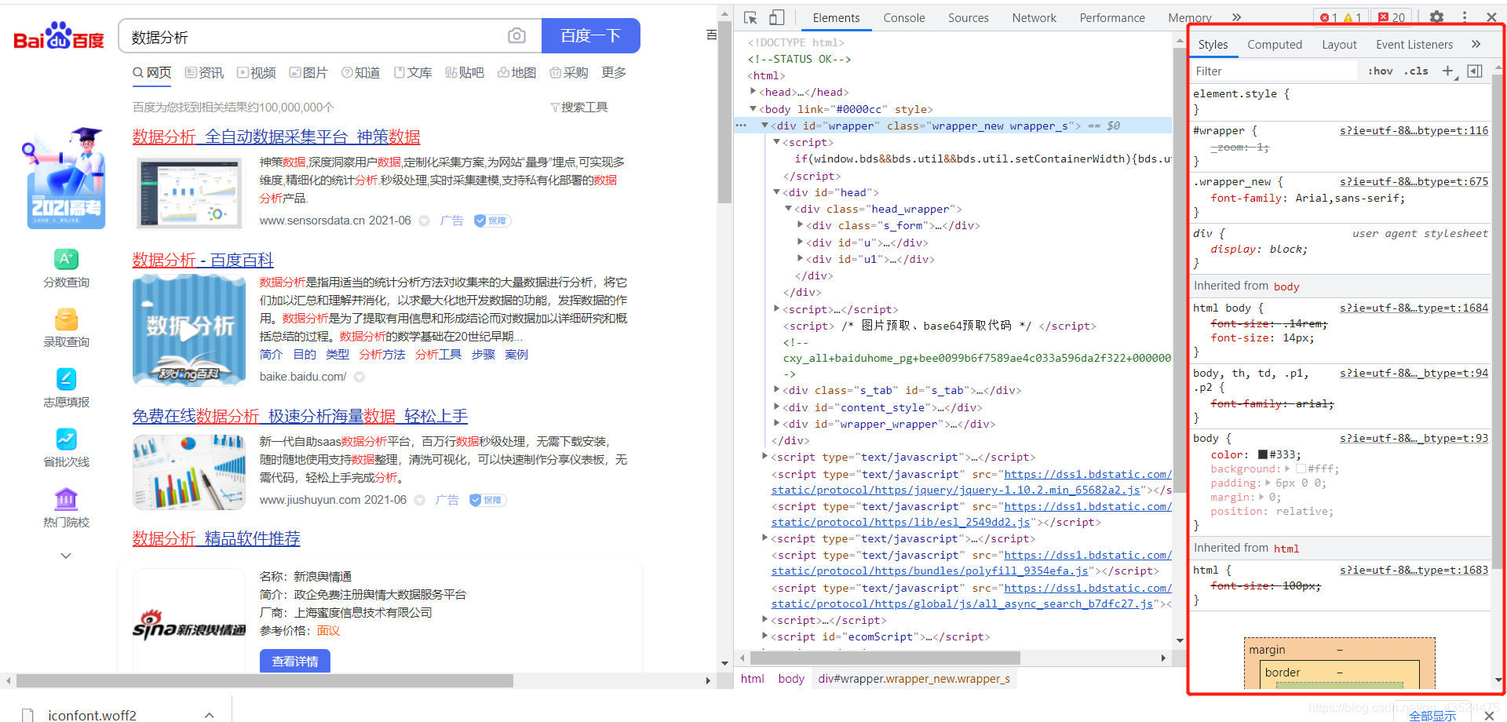Screen dimensions: 1507x722
Task: Collapse the body element node
Action: (x=753, y=109)
